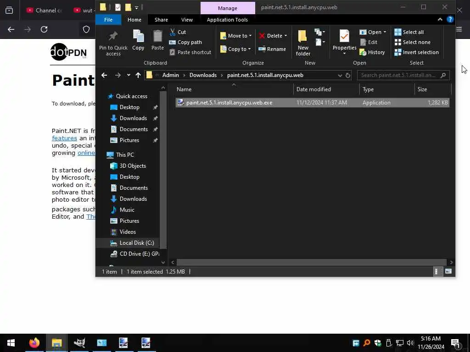Screen dimensions: 470x352
Task: Click the horizontal scrollbar in file list
Action: (x=311, y=263)
